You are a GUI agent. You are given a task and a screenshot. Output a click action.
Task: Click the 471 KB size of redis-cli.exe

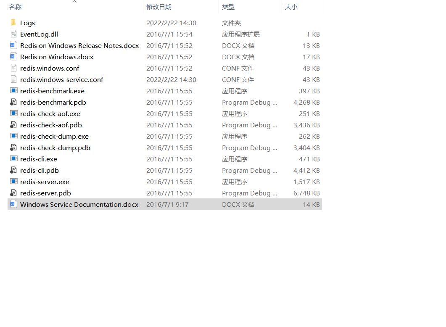coord(309,159)
